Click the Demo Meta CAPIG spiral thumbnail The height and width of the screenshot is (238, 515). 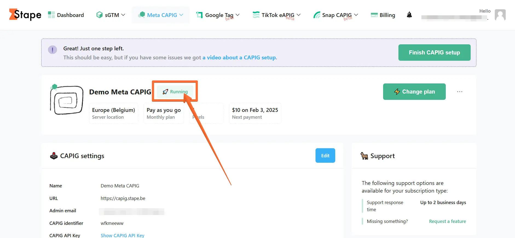[67, 100]
